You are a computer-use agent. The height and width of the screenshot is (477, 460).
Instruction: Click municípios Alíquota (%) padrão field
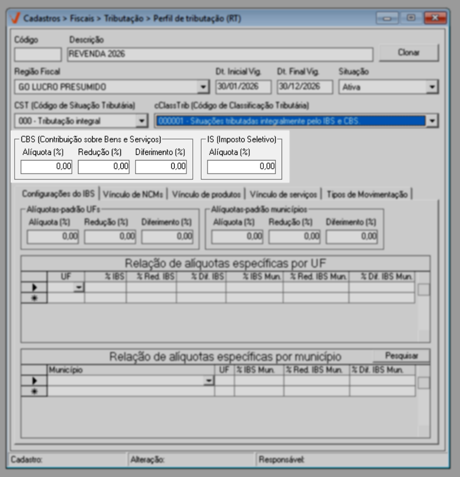tap(237, 237)
